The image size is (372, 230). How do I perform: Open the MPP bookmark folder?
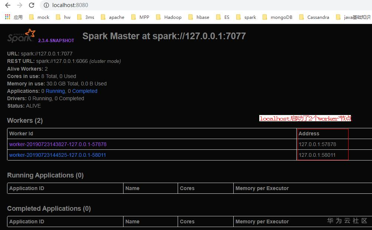coord(140,17)
